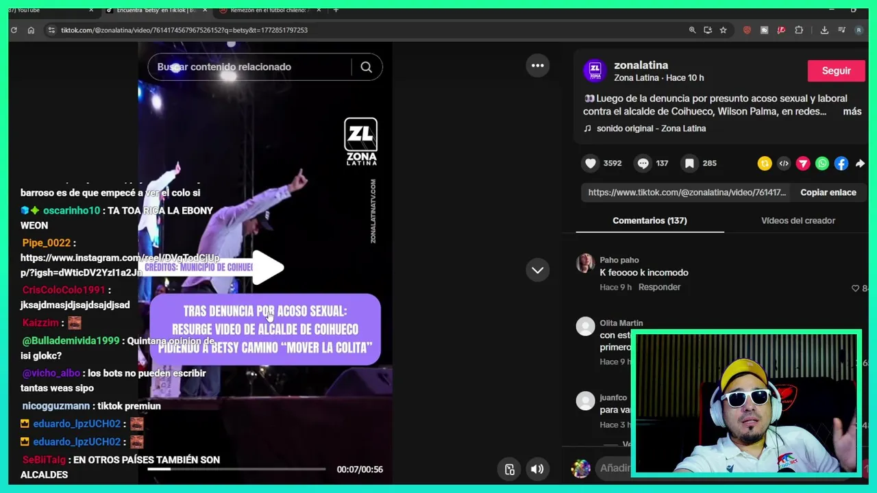Repost the video with the yellow repost icon

(x=765, y=163)
